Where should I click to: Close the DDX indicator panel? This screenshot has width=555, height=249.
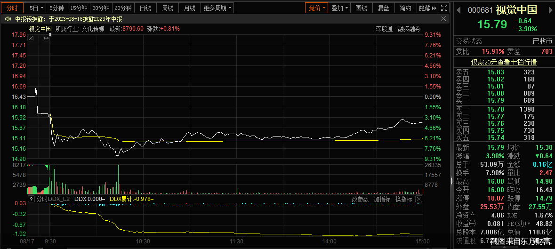coord(418,199)
